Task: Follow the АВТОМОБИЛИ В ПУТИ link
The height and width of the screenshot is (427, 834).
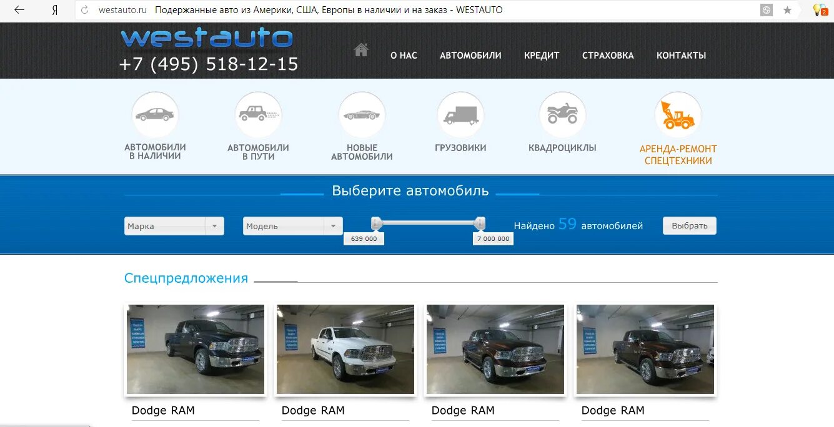Action: (x=258, y=152)
